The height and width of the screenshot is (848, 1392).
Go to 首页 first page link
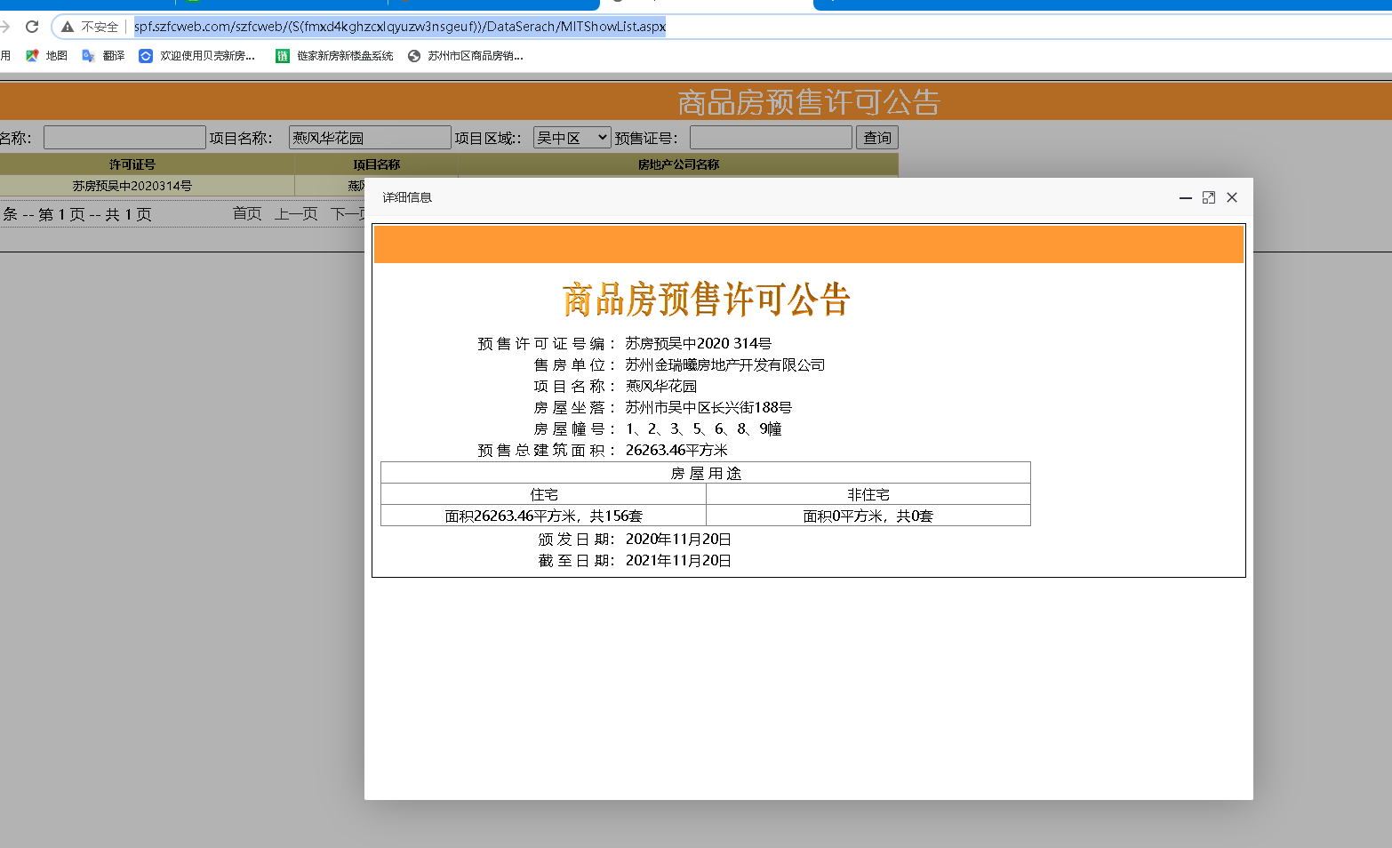coord(247,214)
